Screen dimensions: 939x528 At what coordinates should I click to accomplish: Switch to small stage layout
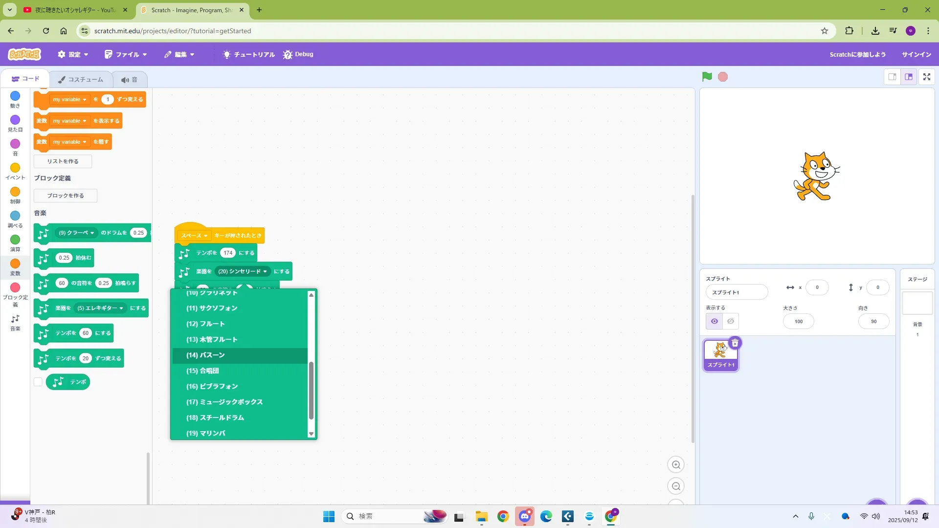(892, 77)
